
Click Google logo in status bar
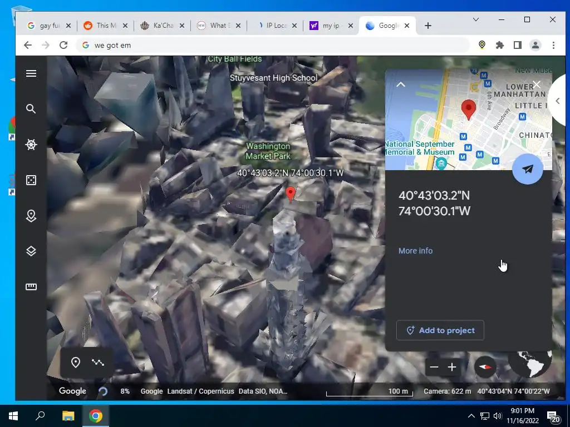click(73, 391)
